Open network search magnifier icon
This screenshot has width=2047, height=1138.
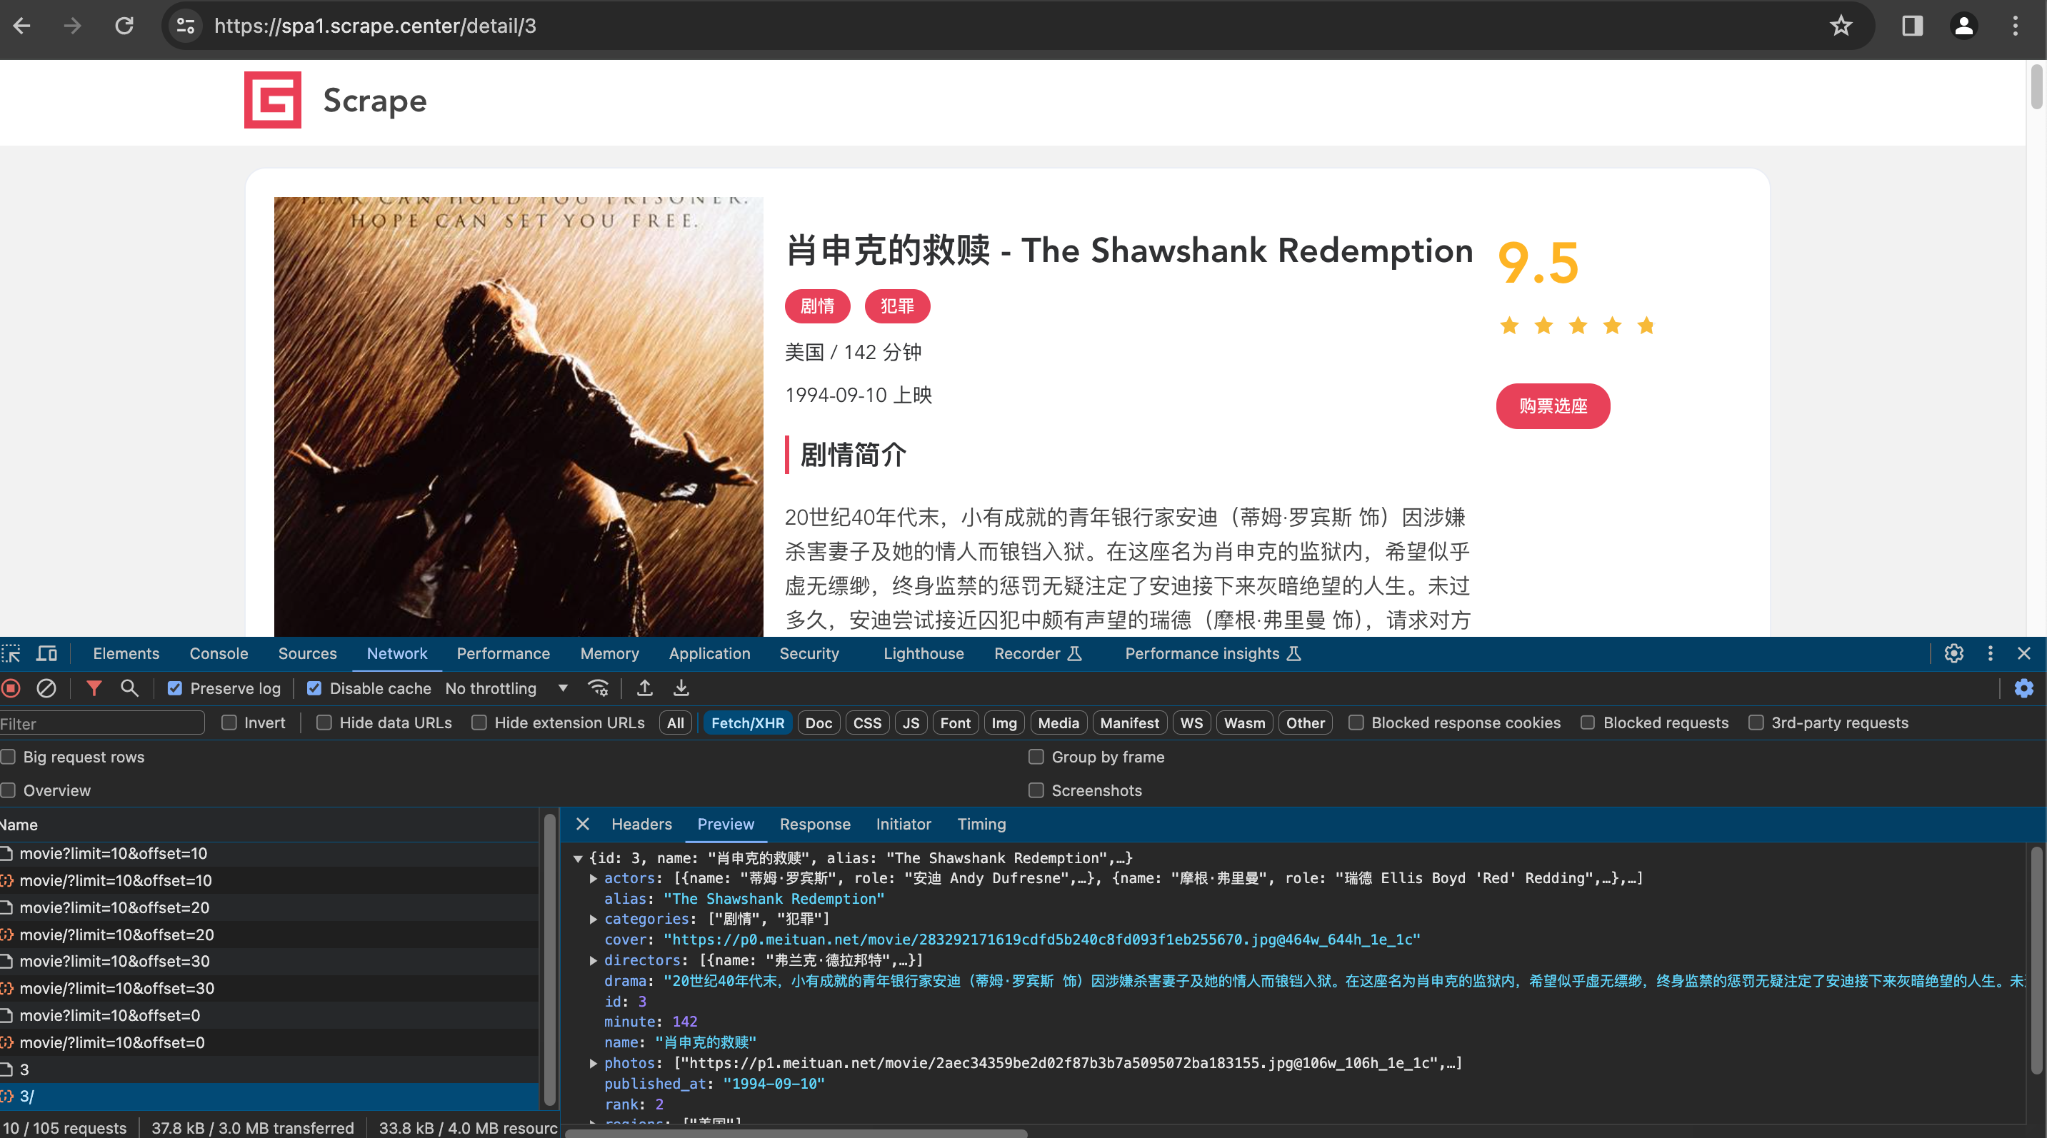click(129, 688)
